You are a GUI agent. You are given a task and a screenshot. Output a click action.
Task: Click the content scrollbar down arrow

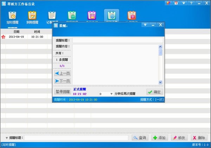tap(160, 82)
